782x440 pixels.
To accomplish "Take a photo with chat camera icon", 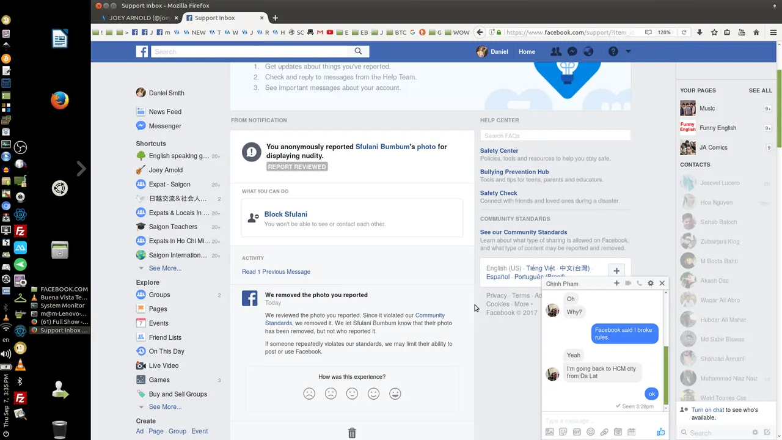I will click(x=618, y=432).
